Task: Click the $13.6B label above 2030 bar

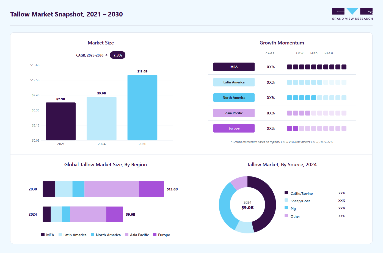Action: 142,71
